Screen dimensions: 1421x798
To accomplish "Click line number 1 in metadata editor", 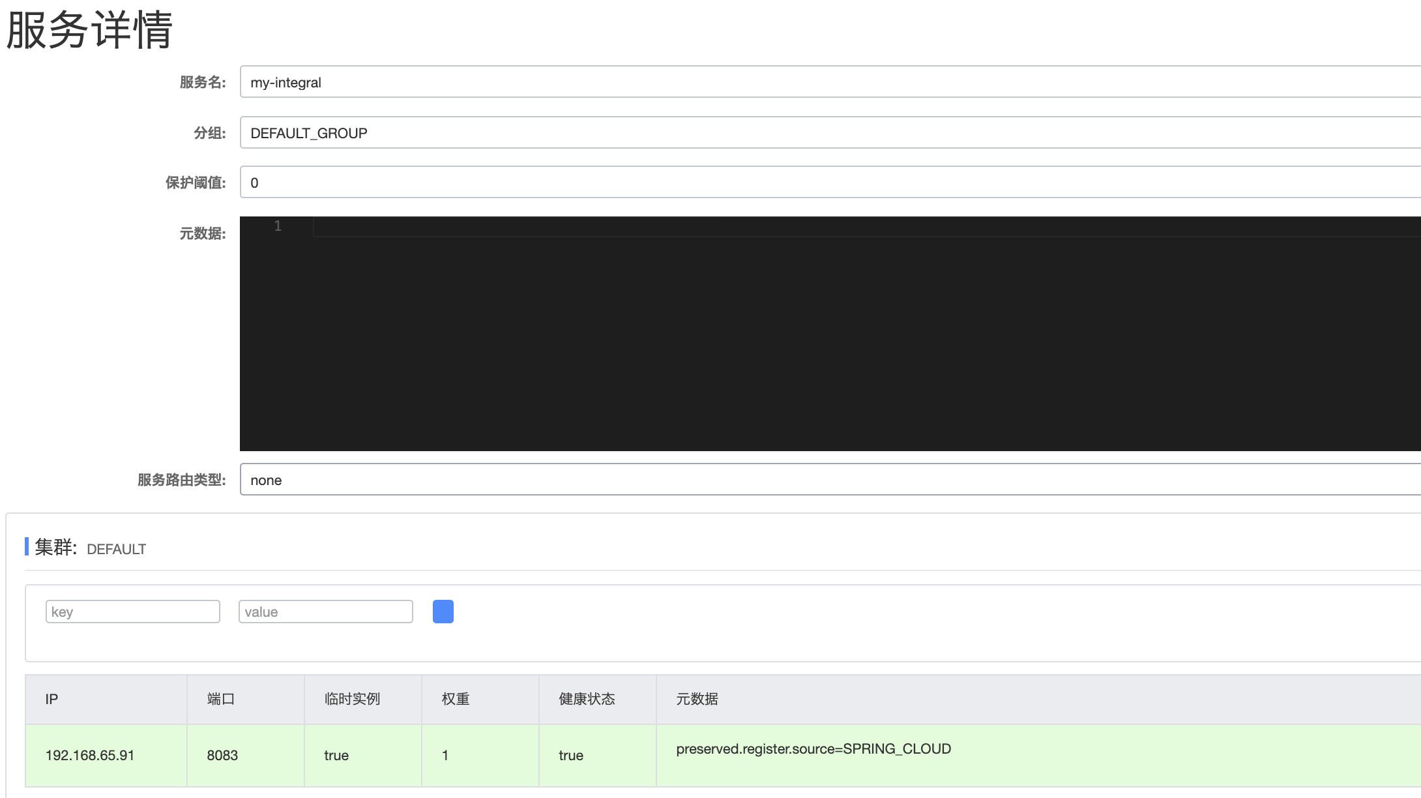I will 278,226.
